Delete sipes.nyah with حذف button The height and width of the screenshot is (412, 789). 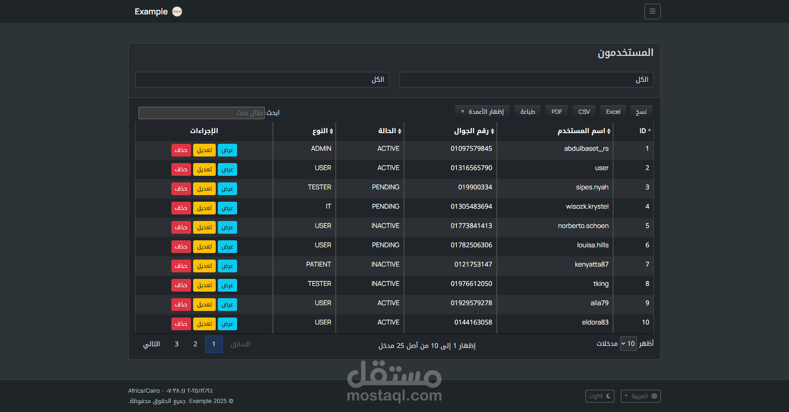tap(181, 189)
